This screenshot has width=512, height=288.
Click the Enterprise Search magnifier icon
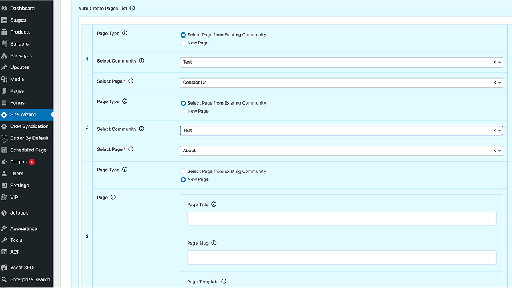(x=4, y=279)
